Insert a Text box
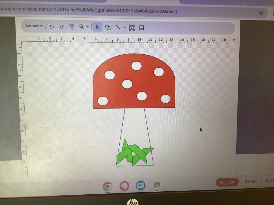Screen dimensions: 274x205 click(x=132, y=28)
